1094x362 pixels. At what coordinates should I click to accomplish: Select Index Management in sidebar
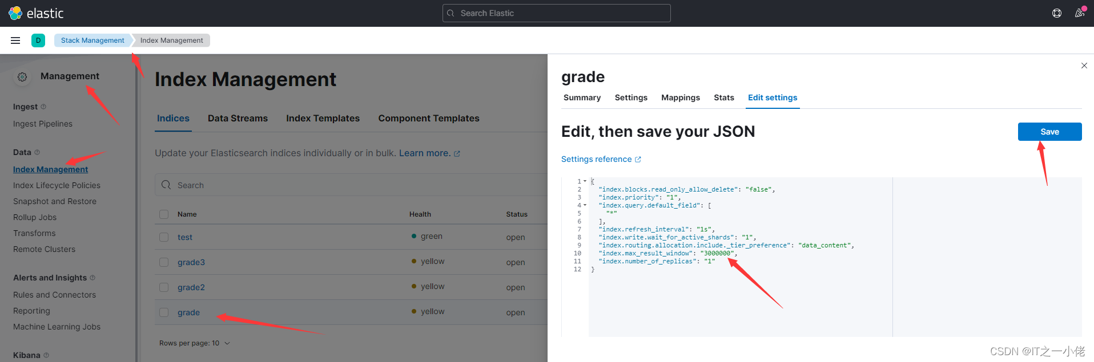50,169
